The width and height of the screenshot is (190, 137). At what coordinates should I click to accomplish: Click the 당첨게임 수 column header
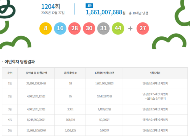[70, 73]
